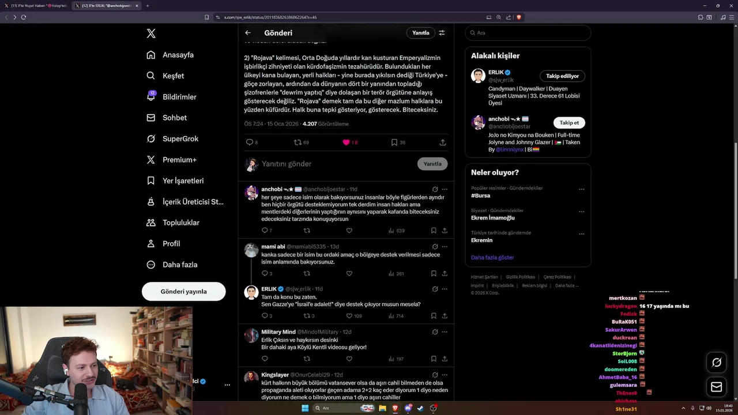Click the Yanıtla button in the header
738x415 pixels.
click(x=421, y=33)
